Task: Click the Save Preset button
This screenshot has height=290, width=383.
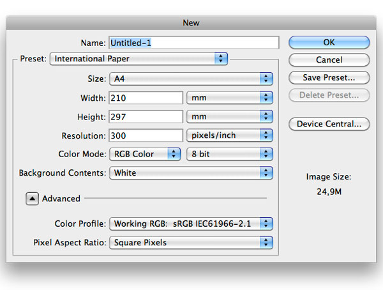Action: point(329,77)
